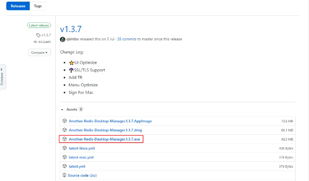Click the star emoji before UI Optimize
The height and width of the screenshot is (181, 309).
[72, 63]
